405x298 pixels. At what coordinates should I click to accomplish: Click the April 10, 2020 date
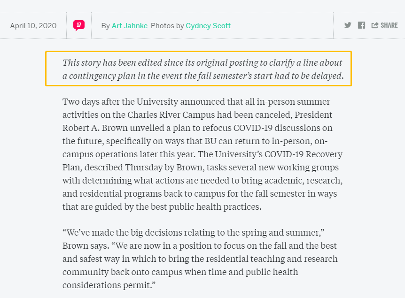click(33, 26)
